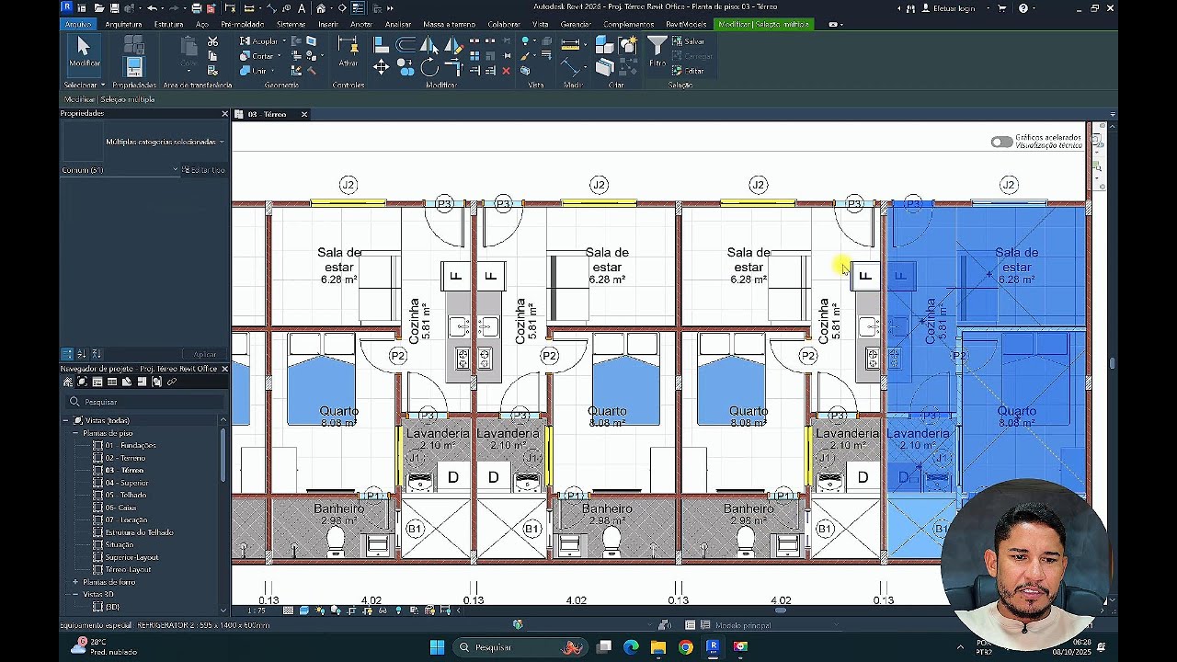Image resolution: width=1177 pixels, height=662 pixels.
Task: Click the project browser Pesquisar field
Action: pos(145,402)
